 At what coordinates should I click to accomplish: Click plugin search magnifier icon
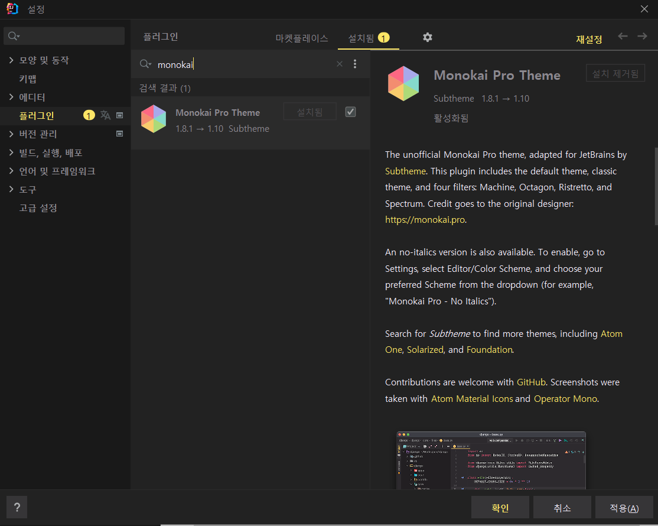point(145,64)
